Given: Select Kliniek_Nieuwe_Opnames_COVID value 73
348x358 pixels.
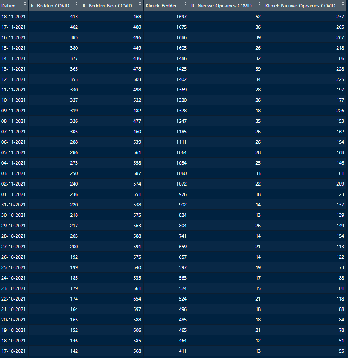Looking at the screenshot, I should [341, 267].
